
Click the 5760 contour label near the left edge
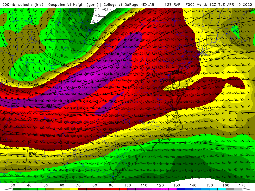(x=33, y=154)
